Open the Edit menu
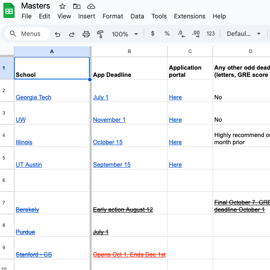Image resolution: width=270 pixels, height=270 pixels. pyautogui.click(x=44, y=16)
